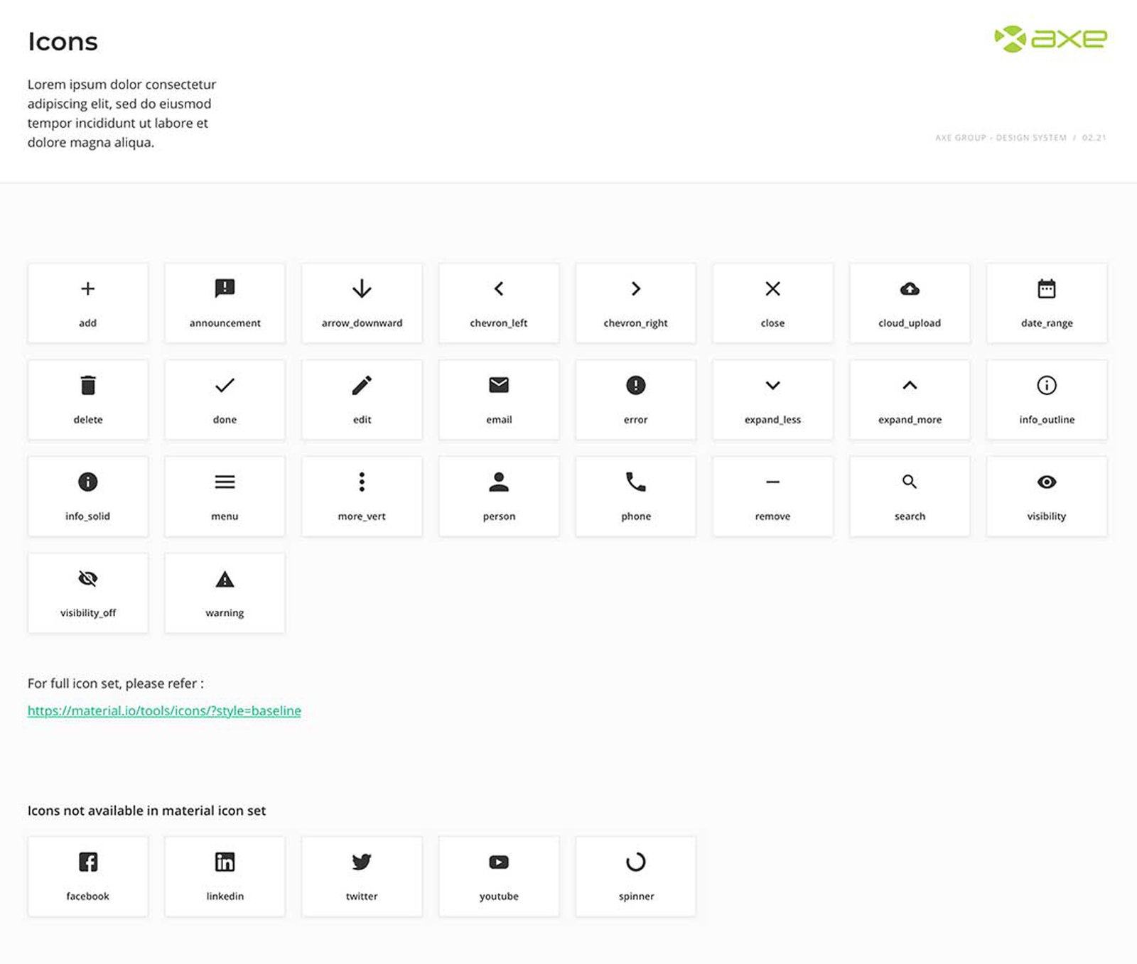Click the expand_less chevron icon
This screenshot has width=1137, height=964.
[x=772, y=385]
